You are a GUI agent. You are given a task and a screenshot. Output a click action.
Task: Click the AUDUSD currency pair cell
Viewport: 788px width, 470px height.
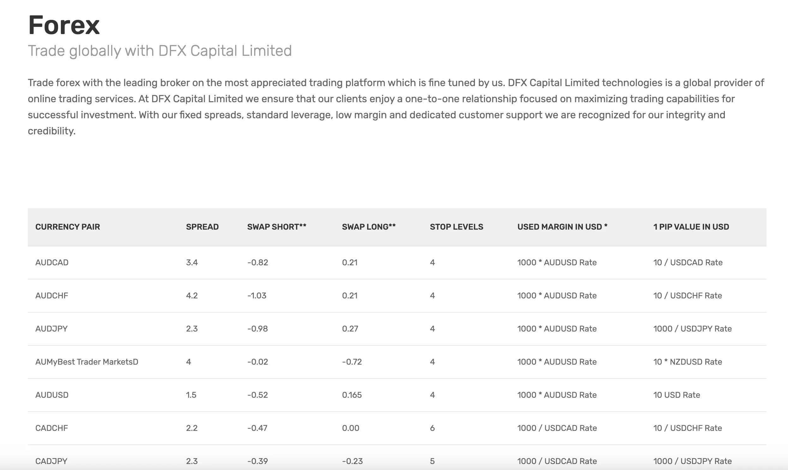[52, 395]
